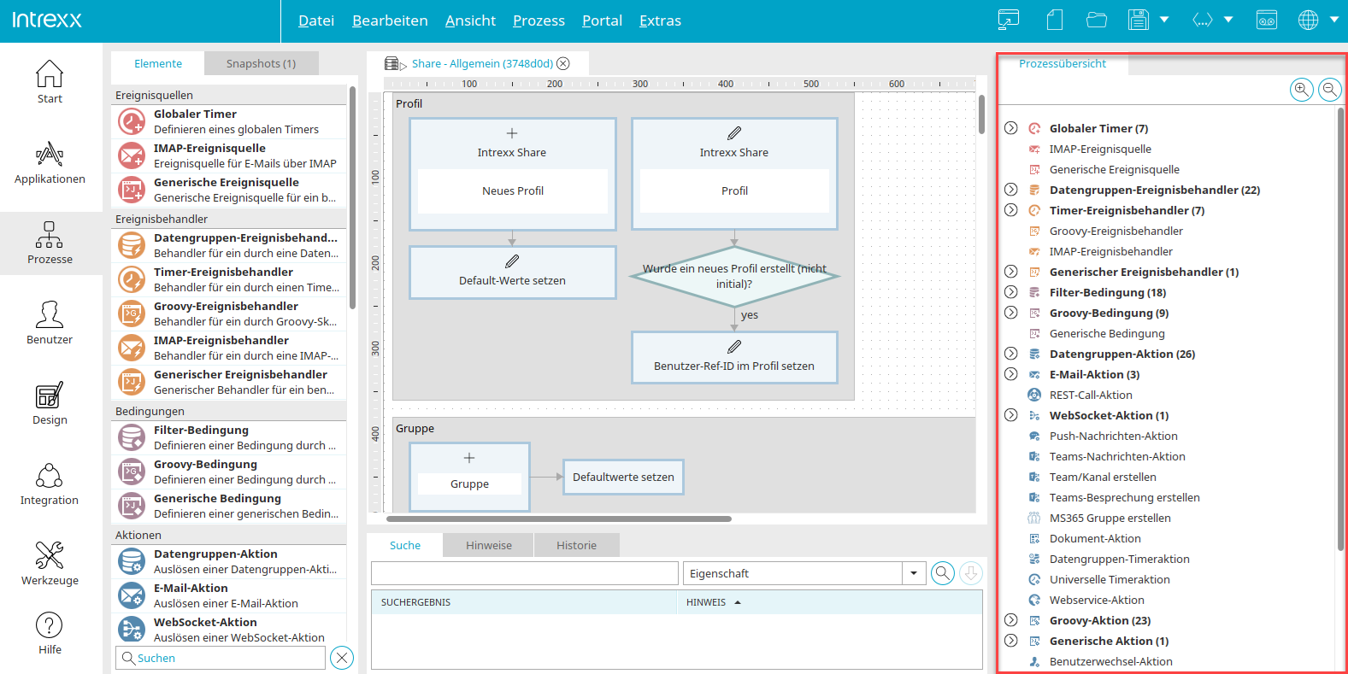Expand Filter-Bedingung (18) node

pos(1011,292)
